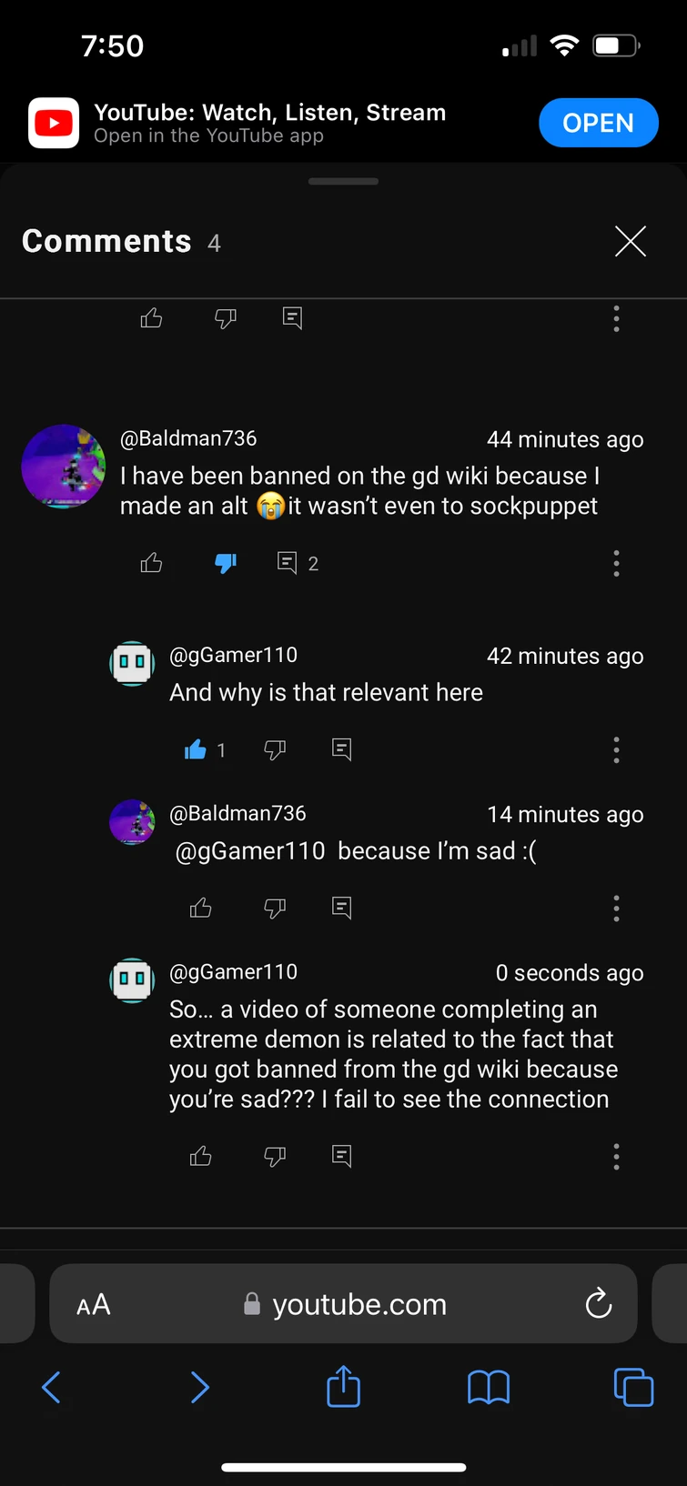
Task: Dislike gGamer110's 'And why is that relevant' reply
Action: click(275, 750)
